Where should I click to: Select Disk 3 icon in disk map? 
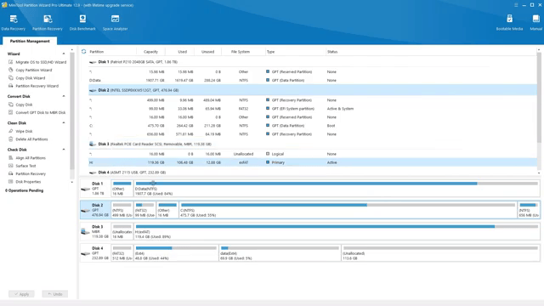tap(85, 232)
